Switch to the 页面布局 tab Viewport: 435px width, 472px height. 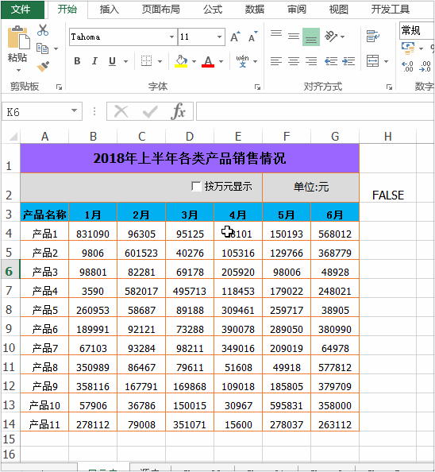click(161, 10)
